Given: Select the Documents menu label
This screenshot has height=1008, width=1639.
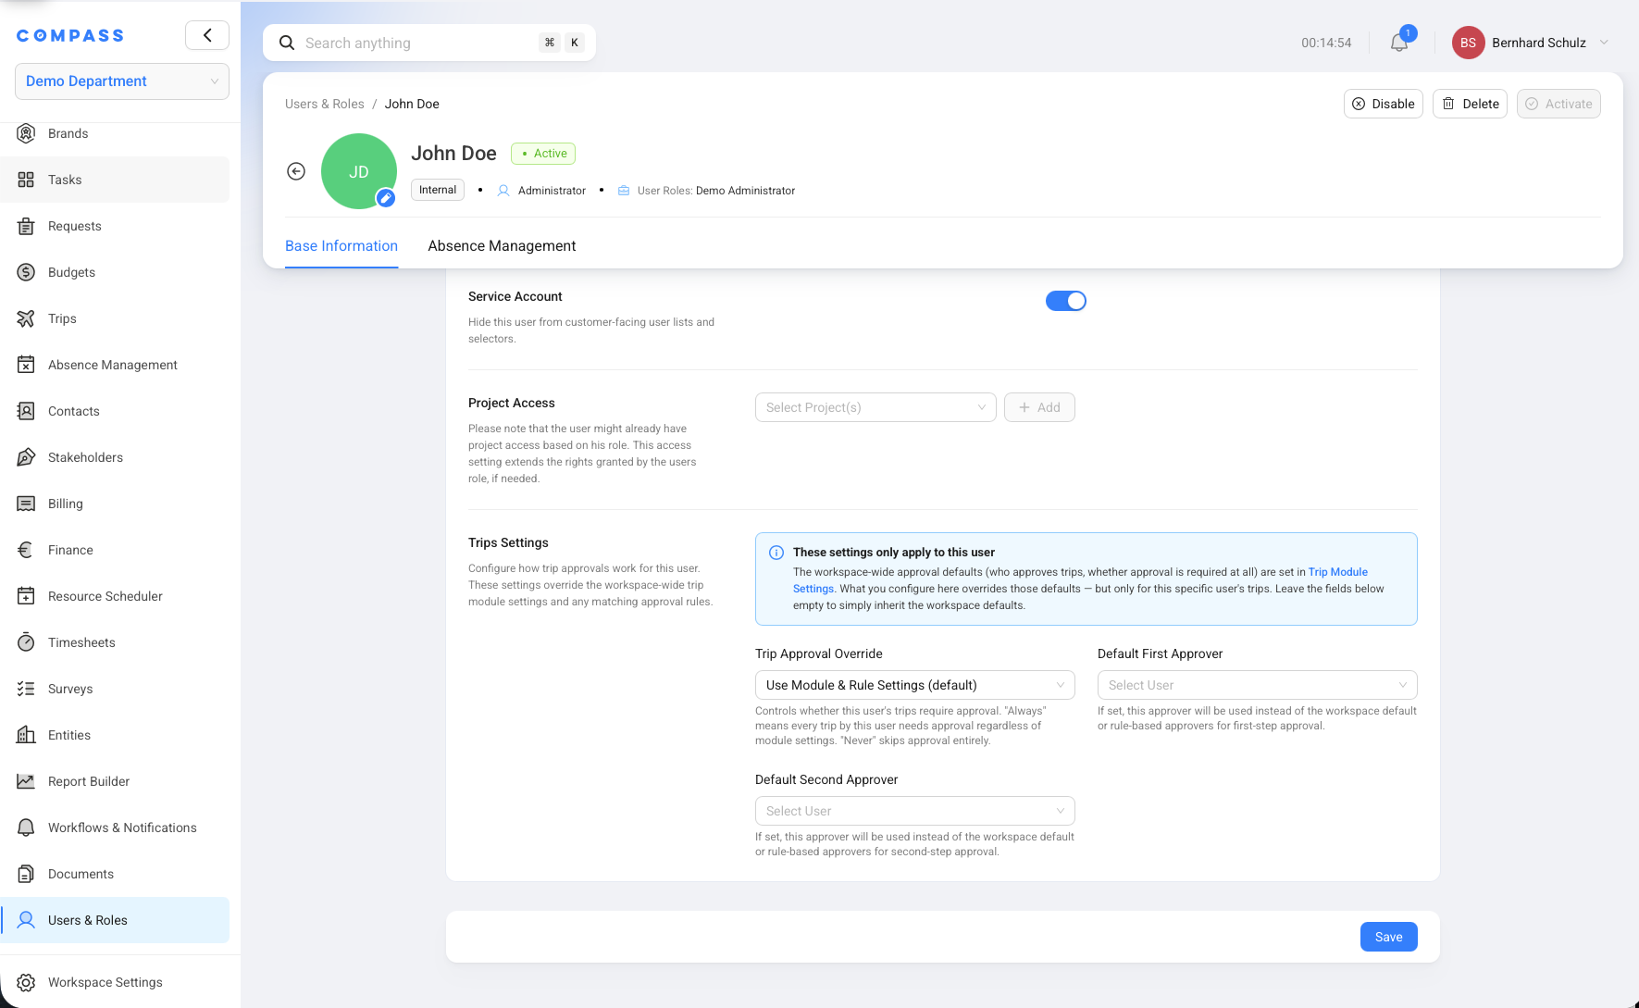Looking at the screenshot, I should click(x=81, y=874).
